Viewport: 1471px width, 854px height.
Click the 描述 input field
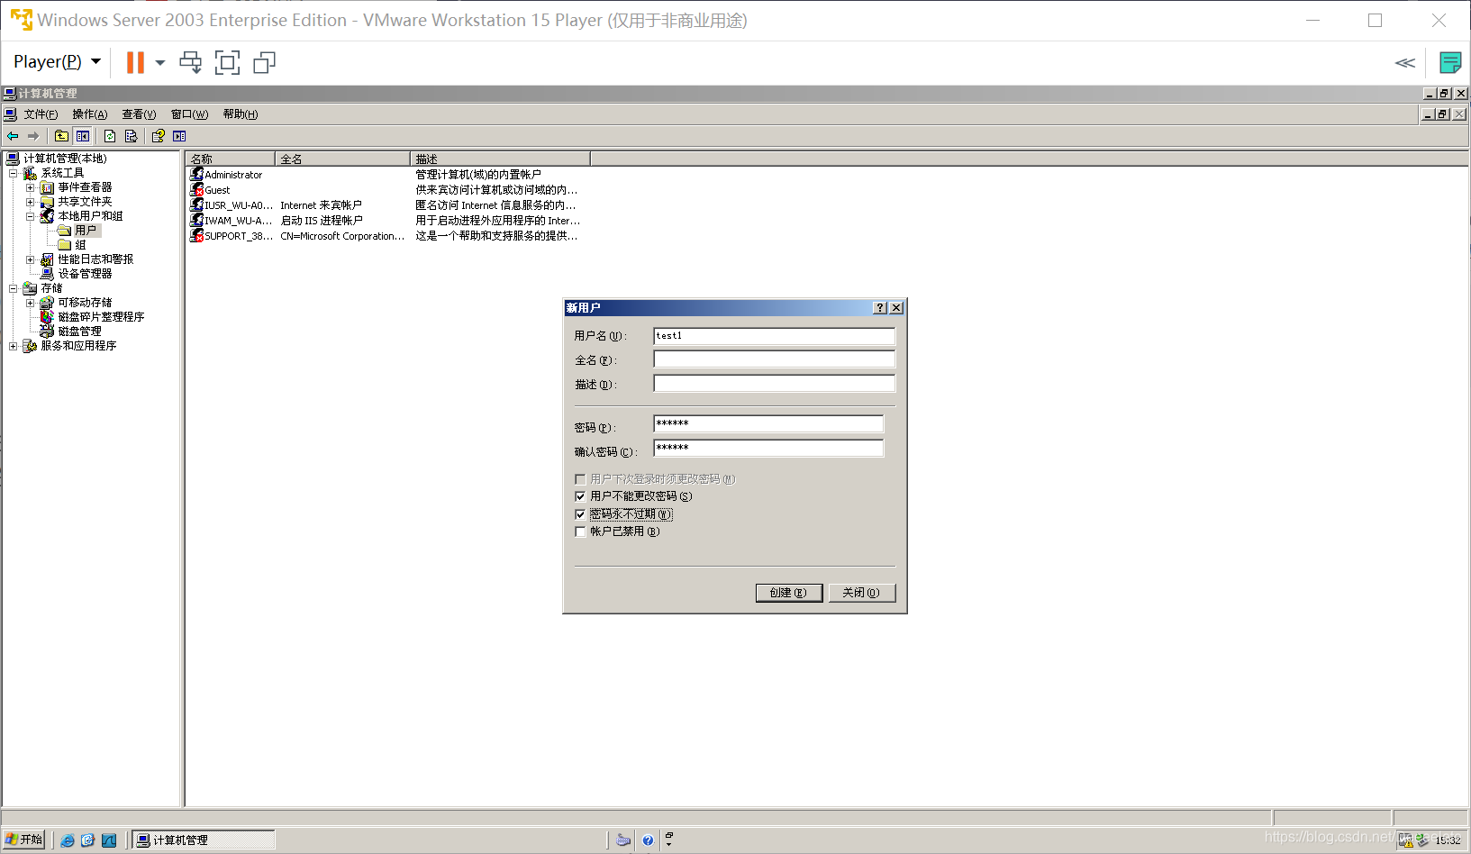click(x=775, y=384)
